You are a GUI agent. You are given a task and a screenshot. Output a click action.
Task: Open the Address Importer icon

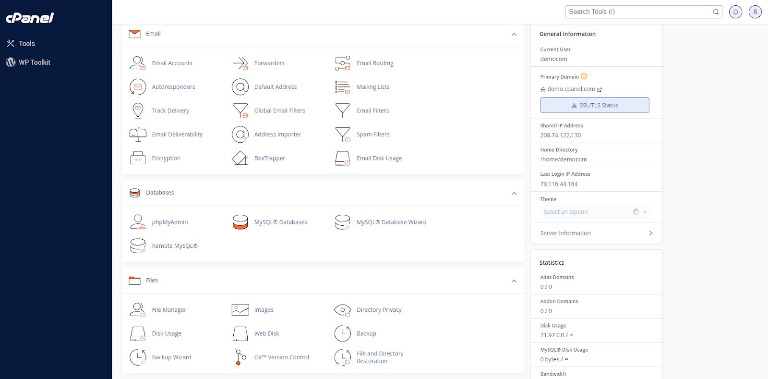coord(240,134)
